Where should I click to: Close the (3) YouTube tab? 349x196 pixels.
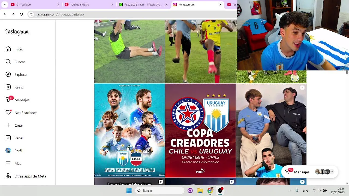click(x=58, y=5)
